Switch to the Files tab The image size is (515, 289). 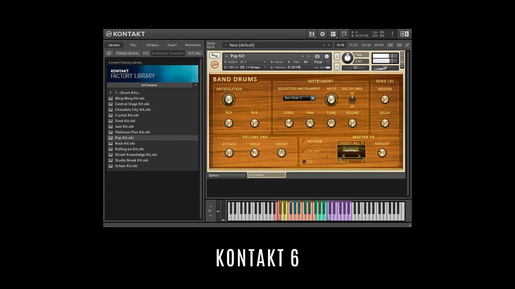[x=133, y=45]
